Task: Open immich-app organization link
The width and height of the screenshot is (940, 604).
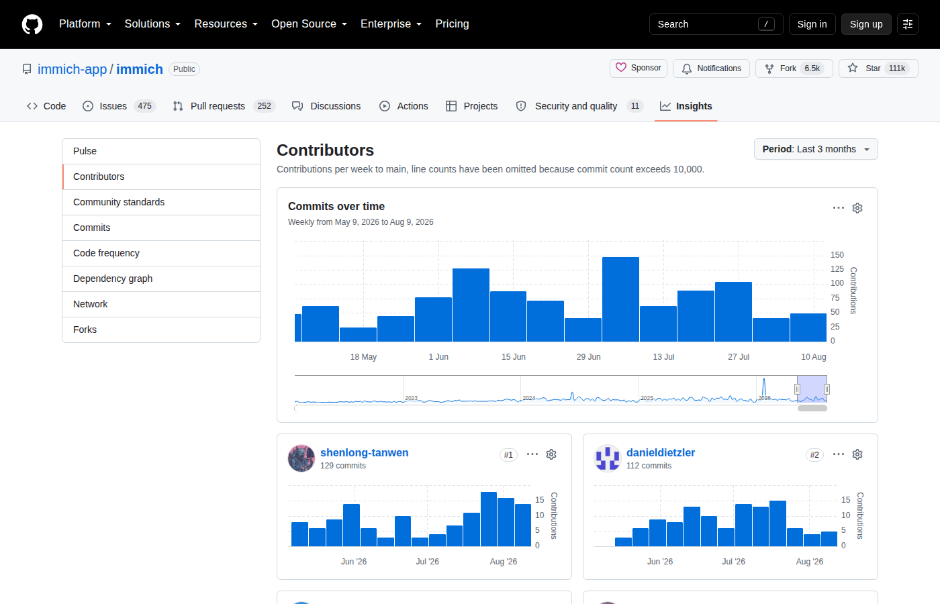Action: pyautogui.click(x=72, y=69)
